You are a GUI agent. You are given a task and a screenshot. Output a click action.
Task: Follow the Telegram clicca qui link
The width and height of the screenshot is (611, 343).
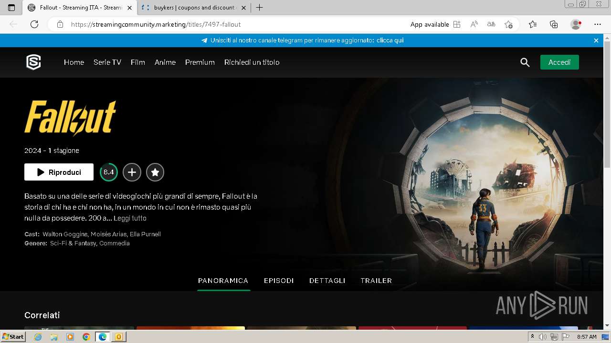[390, 40]
